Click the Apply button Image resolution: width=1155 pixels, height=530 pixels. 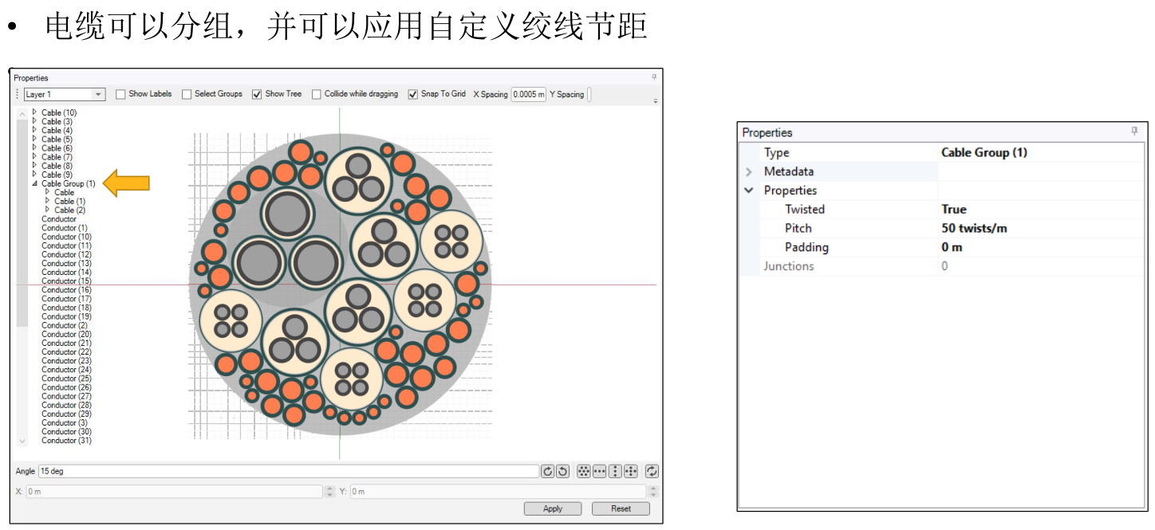pyautogui.click(x=553, y=508)
